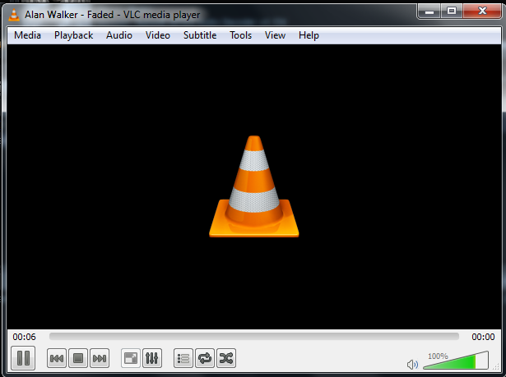Skip to the previous track
The image size is (506, 377).
tap(57, 358)
